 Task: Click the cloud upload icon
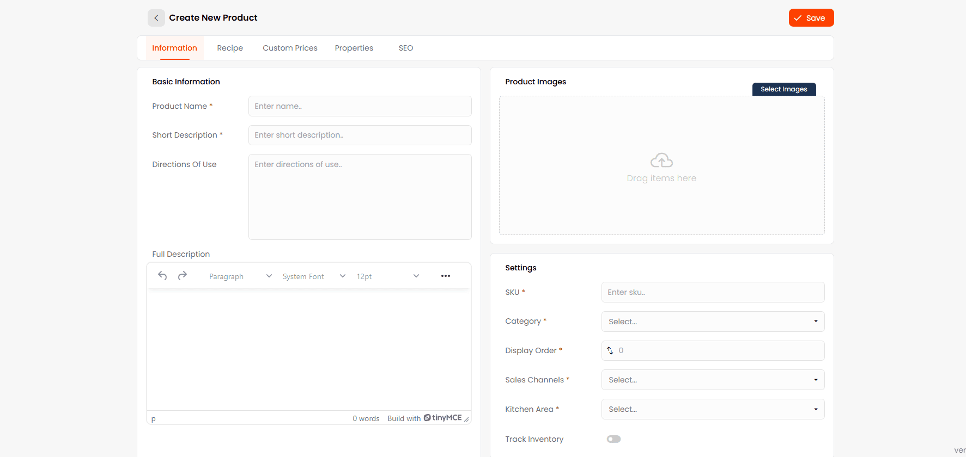(661, 160)
